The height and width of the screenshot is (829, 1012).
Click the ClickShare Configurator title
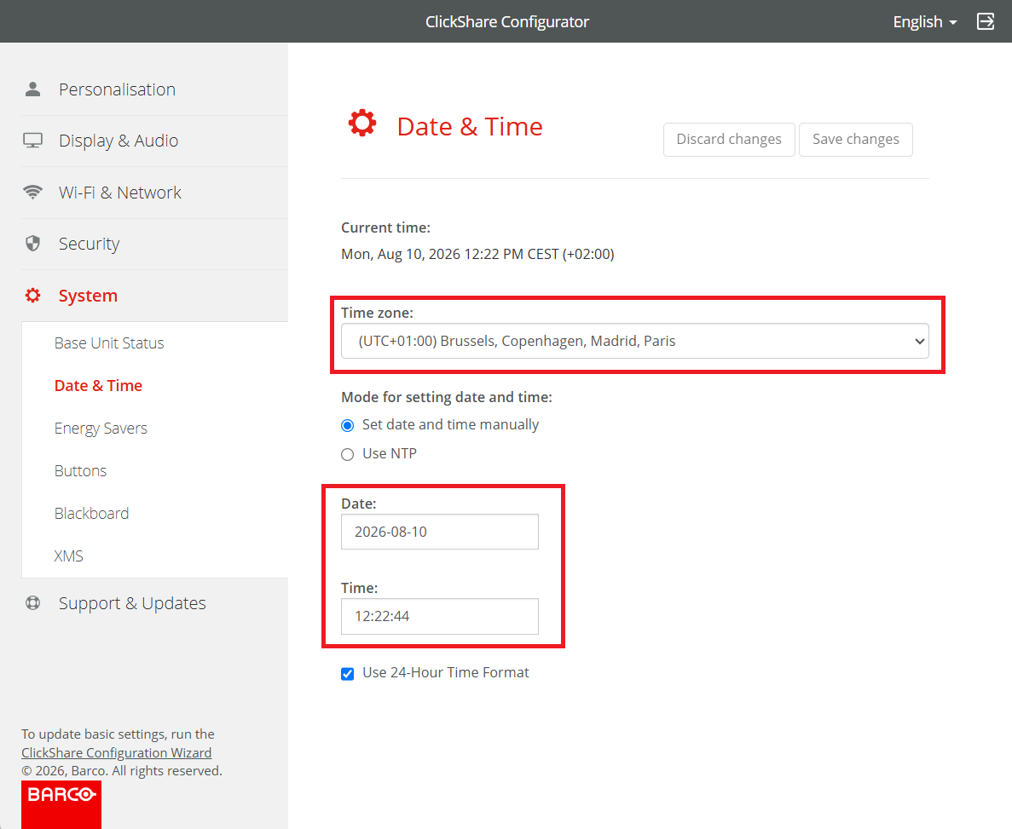point(507,22)
